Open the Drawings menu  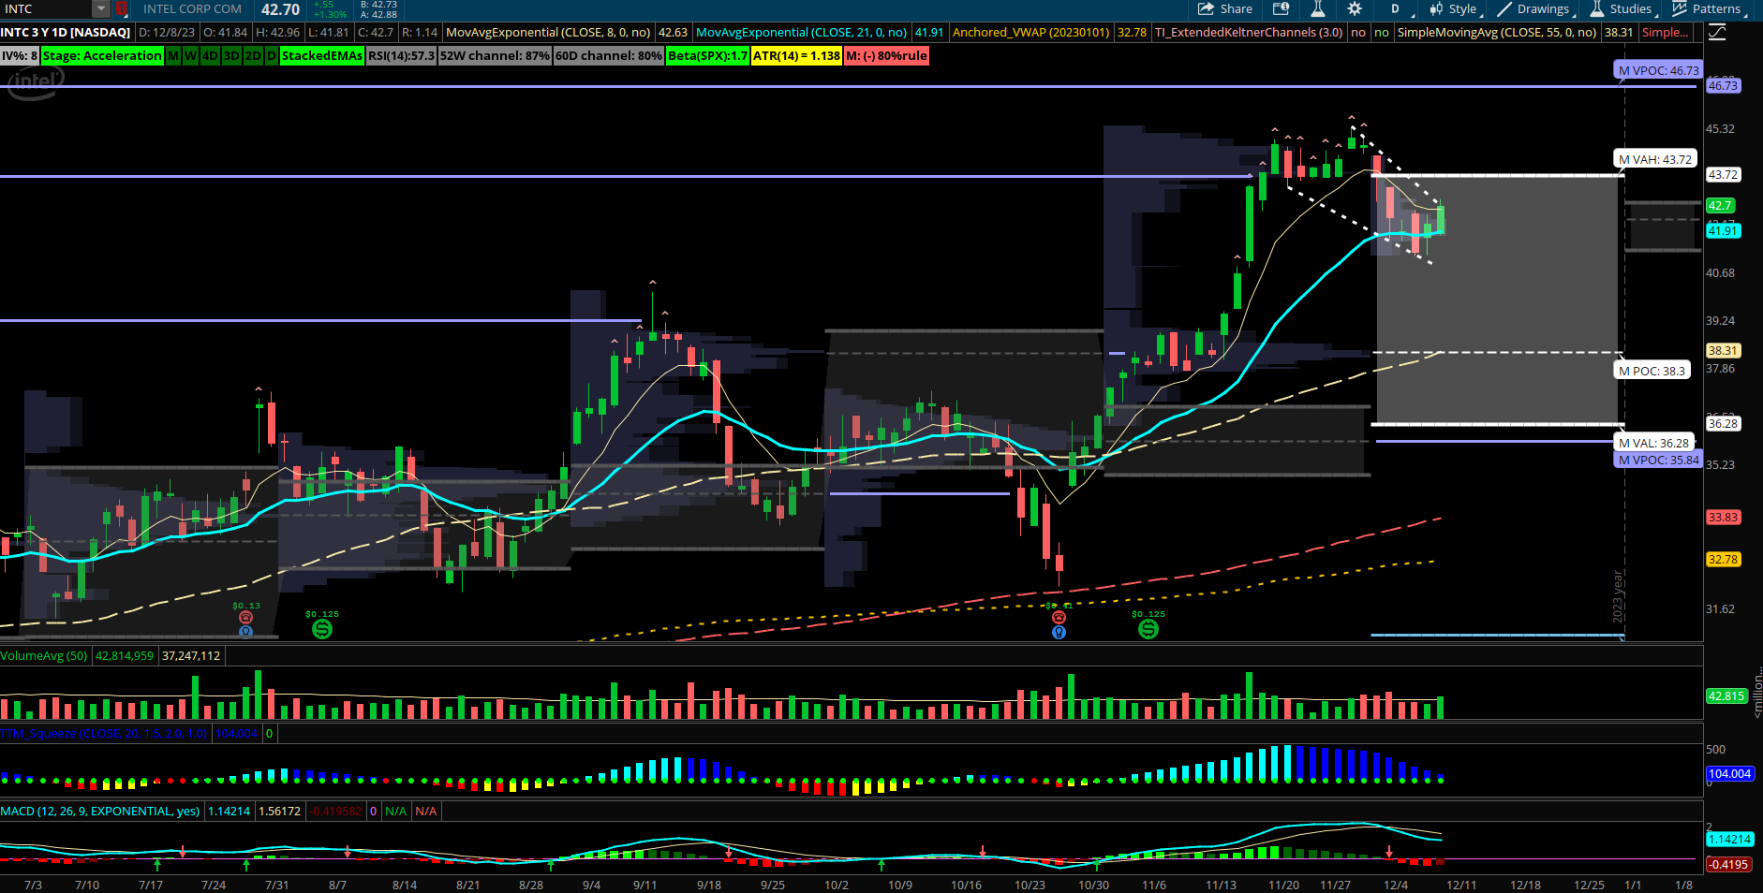click(1534, 9)
